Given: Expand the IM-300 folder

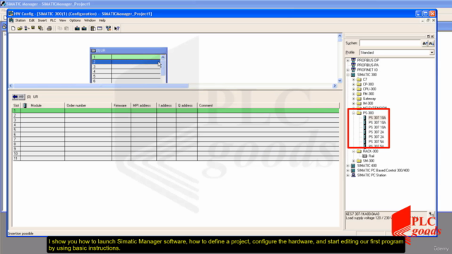Looking at the screenshot, I should click(x=354, y=104).
